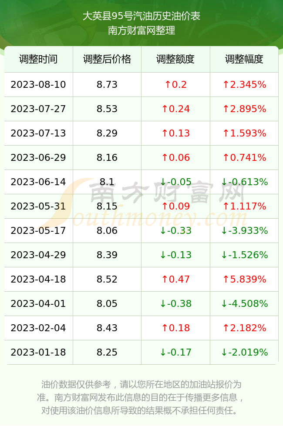Select the price 8.73 cell
The height and width of the screenshot is (426, 283).
tap(107, 84)
